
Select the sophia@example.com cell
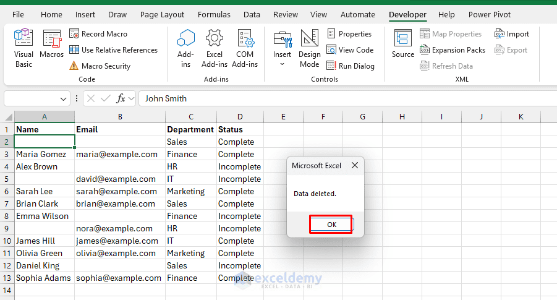click(x=120, y=278)
